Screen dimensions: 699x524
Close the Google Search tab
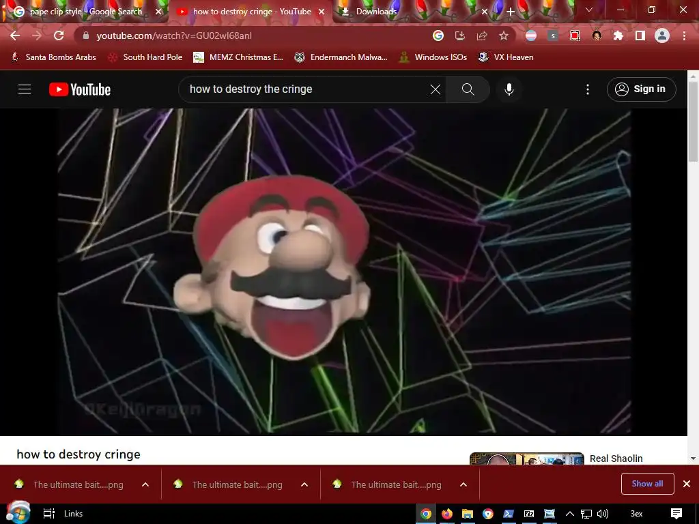click(158, 12)
